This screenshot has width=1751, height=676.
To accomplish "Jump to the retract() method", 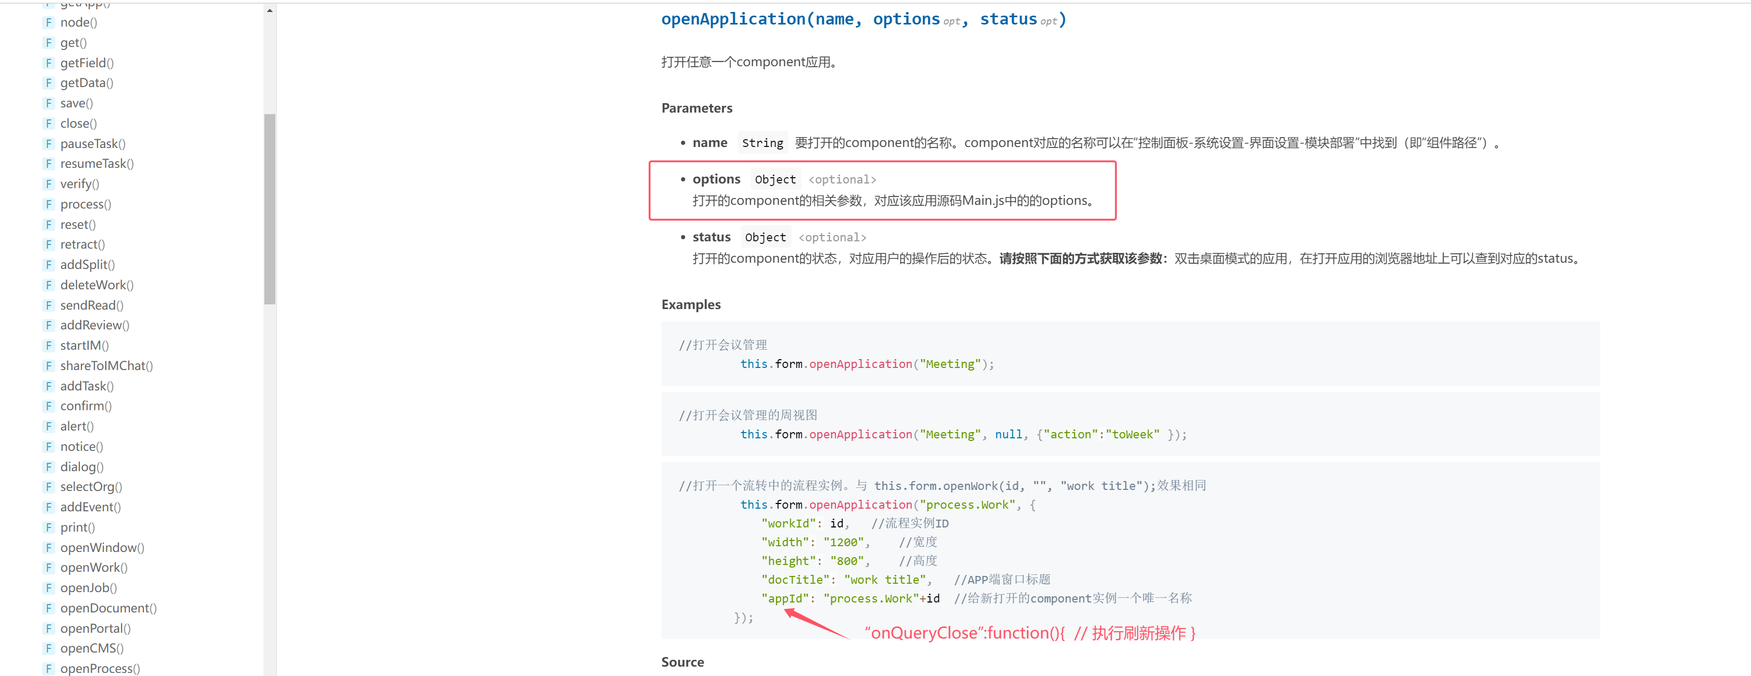I will tap(82, 244).
